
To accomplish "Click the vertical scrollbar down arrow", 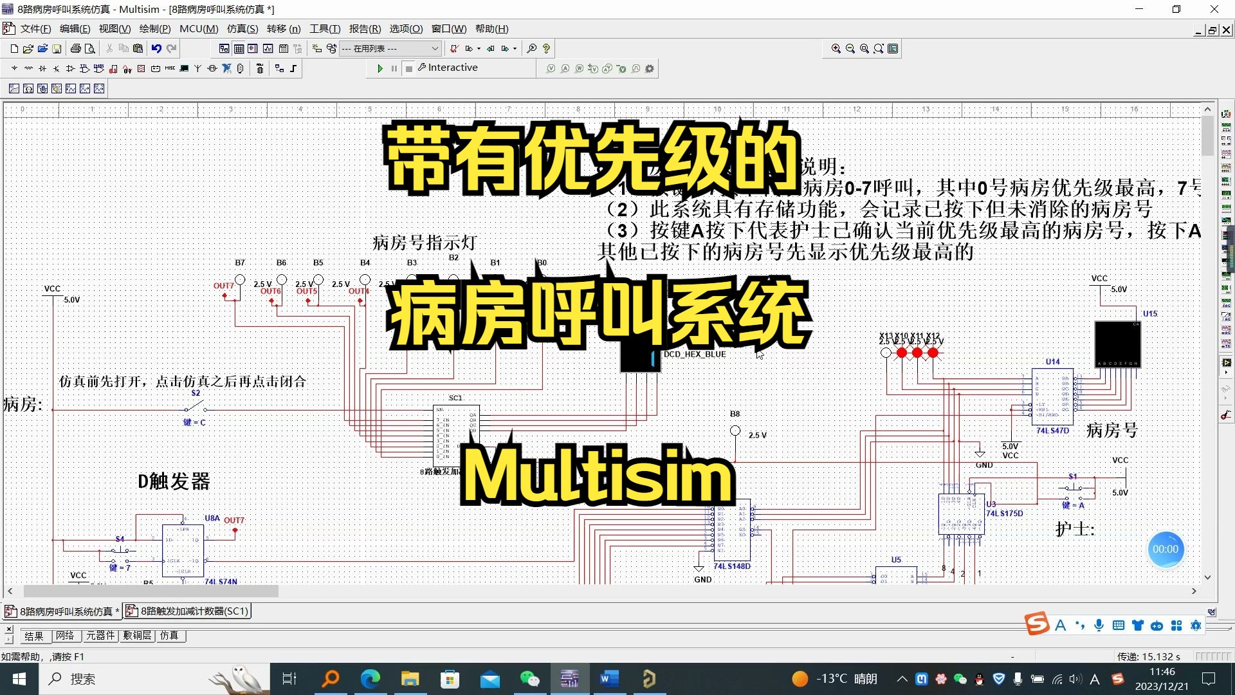I will point(1207,577).
